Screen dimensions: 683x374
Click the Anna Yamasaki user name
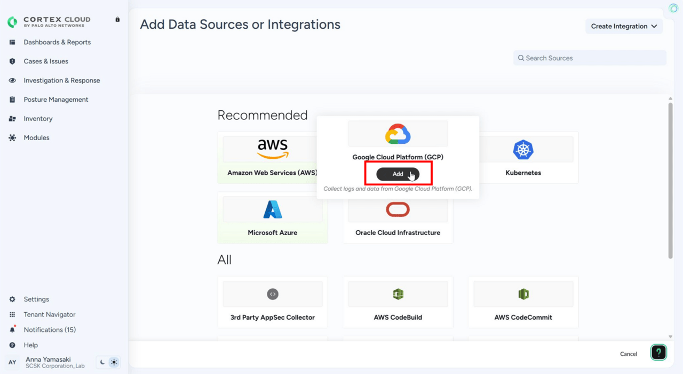pos(48,360)
